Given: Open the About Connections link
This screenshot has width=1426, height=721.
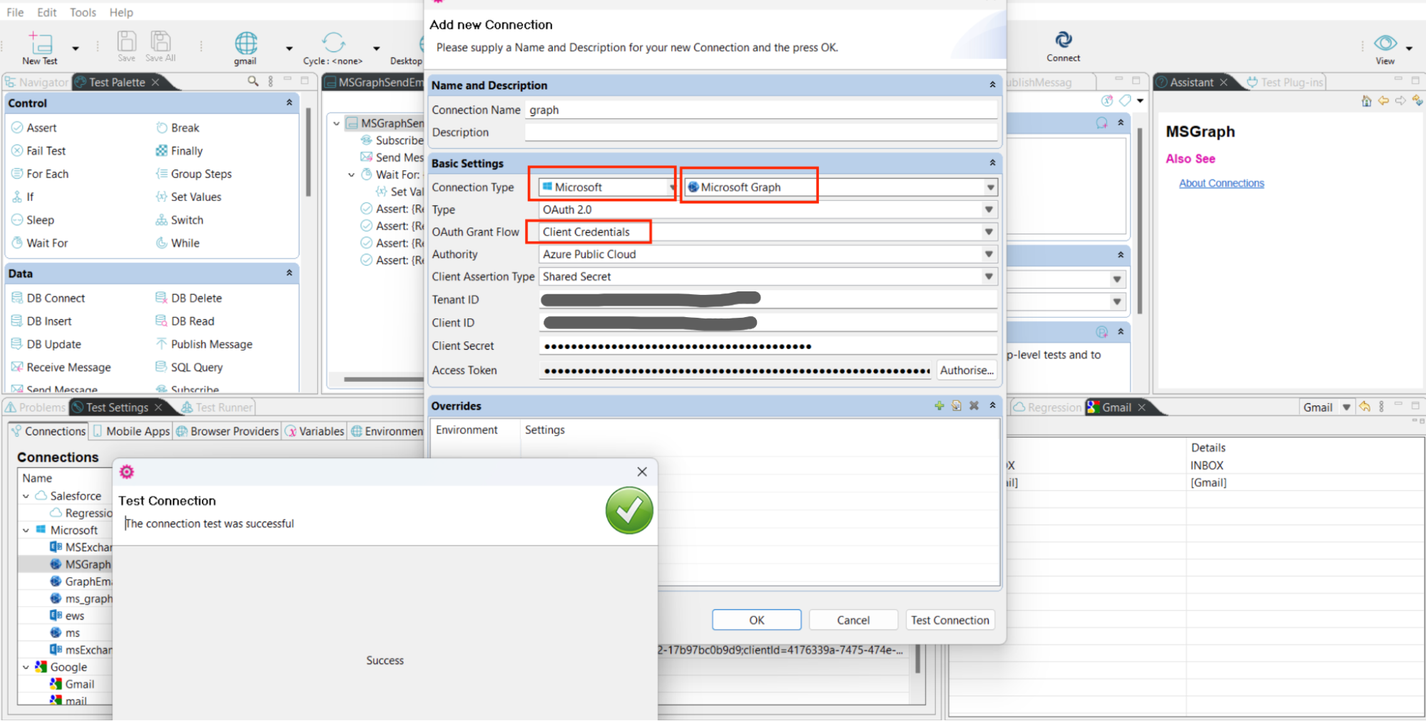Looking at the screenshot, I should pyautogui.click(x=1221, y=183).
